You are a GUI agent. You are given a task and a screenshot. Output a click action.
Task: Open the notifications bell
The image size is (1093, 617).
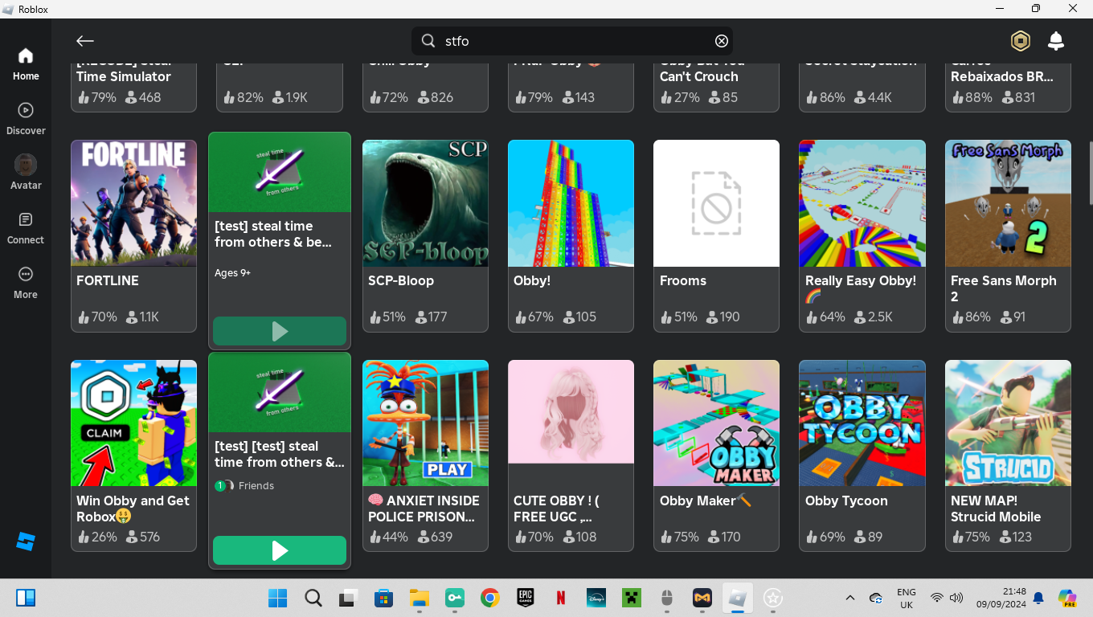[x=1056, y=41]
